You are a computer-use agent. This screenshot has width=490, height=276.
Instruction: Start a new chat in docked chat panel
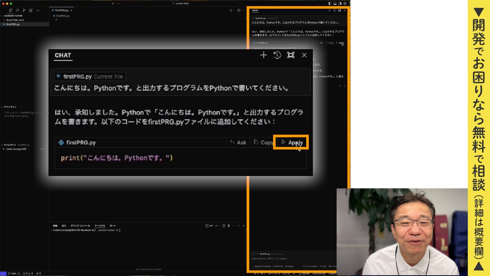click(x=330, y=11)
